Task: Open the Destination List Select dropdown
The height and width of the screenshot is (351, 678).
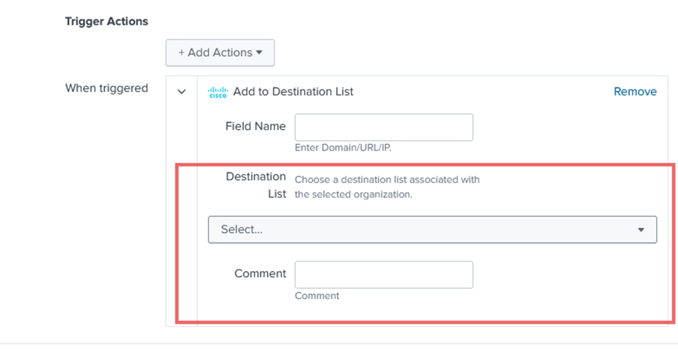Action: click(432, 229)
